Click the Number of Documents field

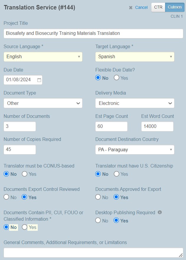[20, 126]
